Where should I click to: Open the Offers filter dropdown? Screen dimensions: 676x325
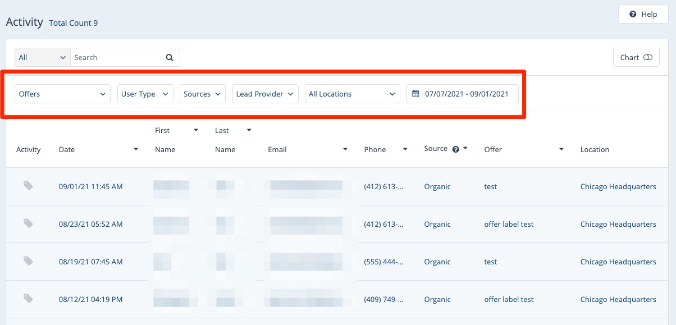(x=62, y=94)
